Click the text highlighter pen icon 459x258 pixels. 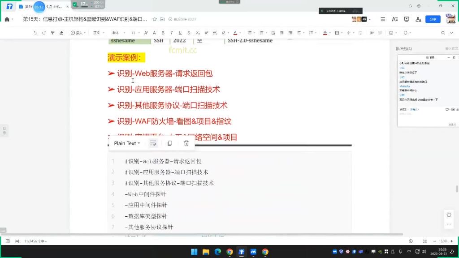pos(223,33)
